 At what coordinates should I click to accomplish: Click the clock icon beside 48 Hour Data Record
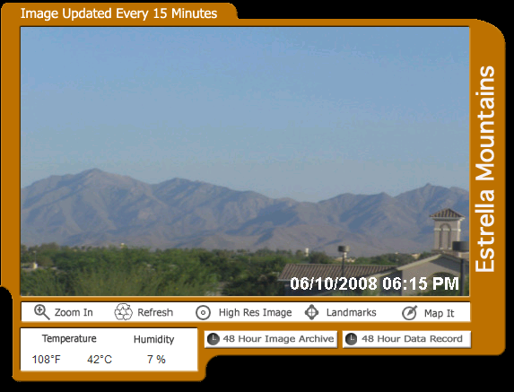(351, 339)
